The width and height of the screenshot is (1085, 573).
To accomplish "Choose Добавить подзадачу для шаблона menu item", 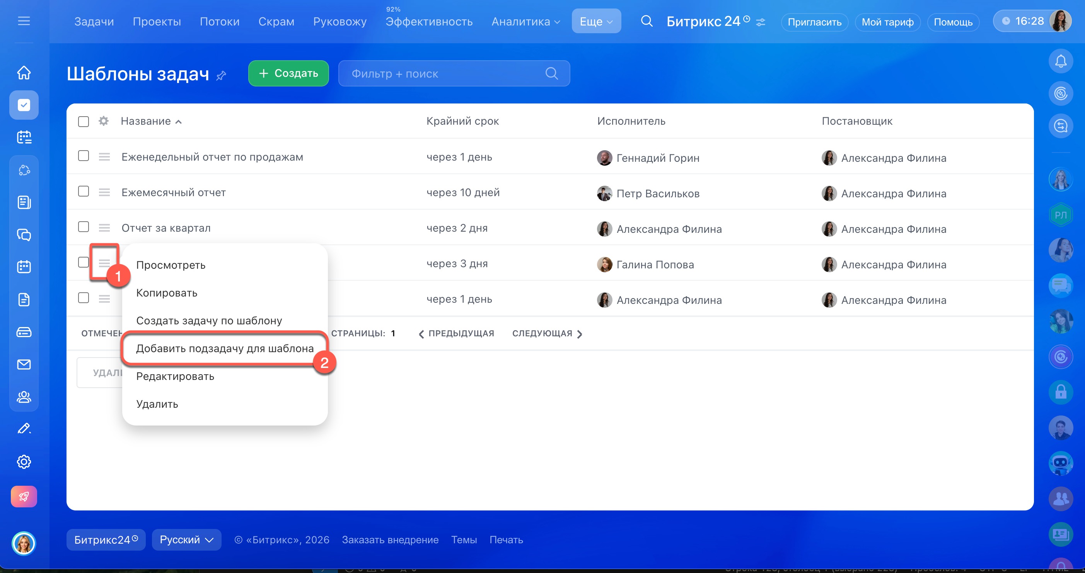I will click(225, 348).
